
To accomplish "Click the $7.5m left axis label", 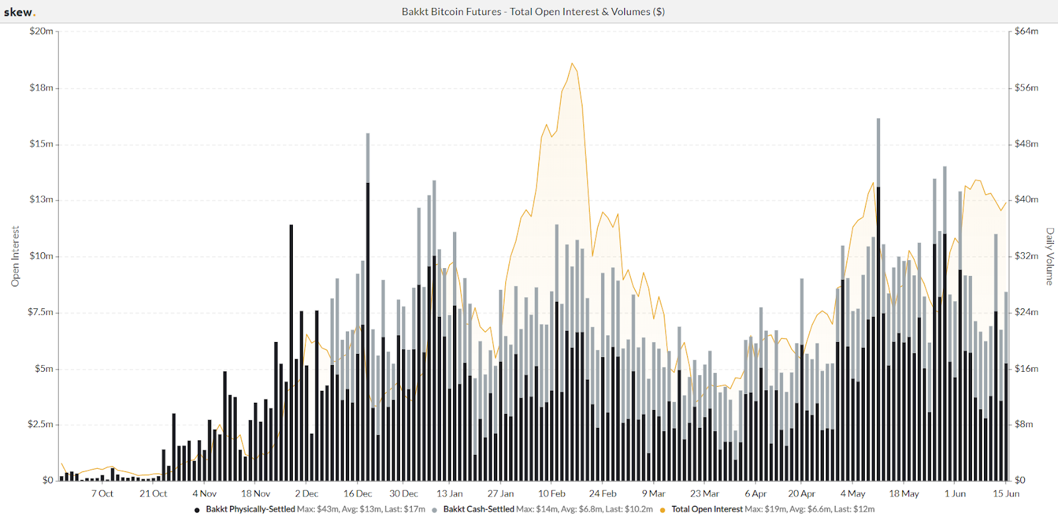I will 40,312.
